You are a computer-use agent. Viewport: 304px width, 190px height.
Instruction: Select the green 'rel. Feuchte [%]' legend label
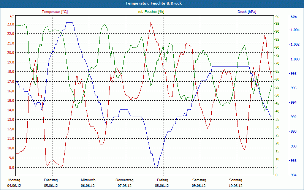(151, 12)
